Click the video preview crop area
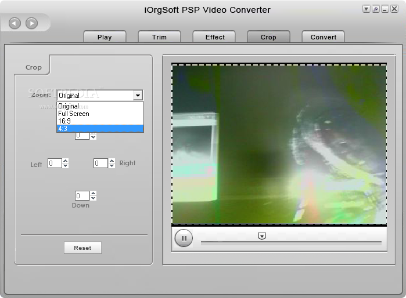Image resolution: width=406 pixels, height=298 pixels. [x=279, y=144]
